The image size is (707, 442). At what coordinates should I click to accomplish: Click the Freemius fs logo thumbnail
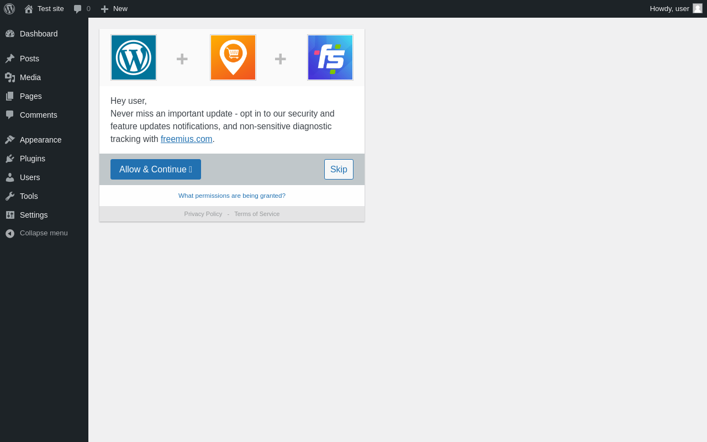330,57
